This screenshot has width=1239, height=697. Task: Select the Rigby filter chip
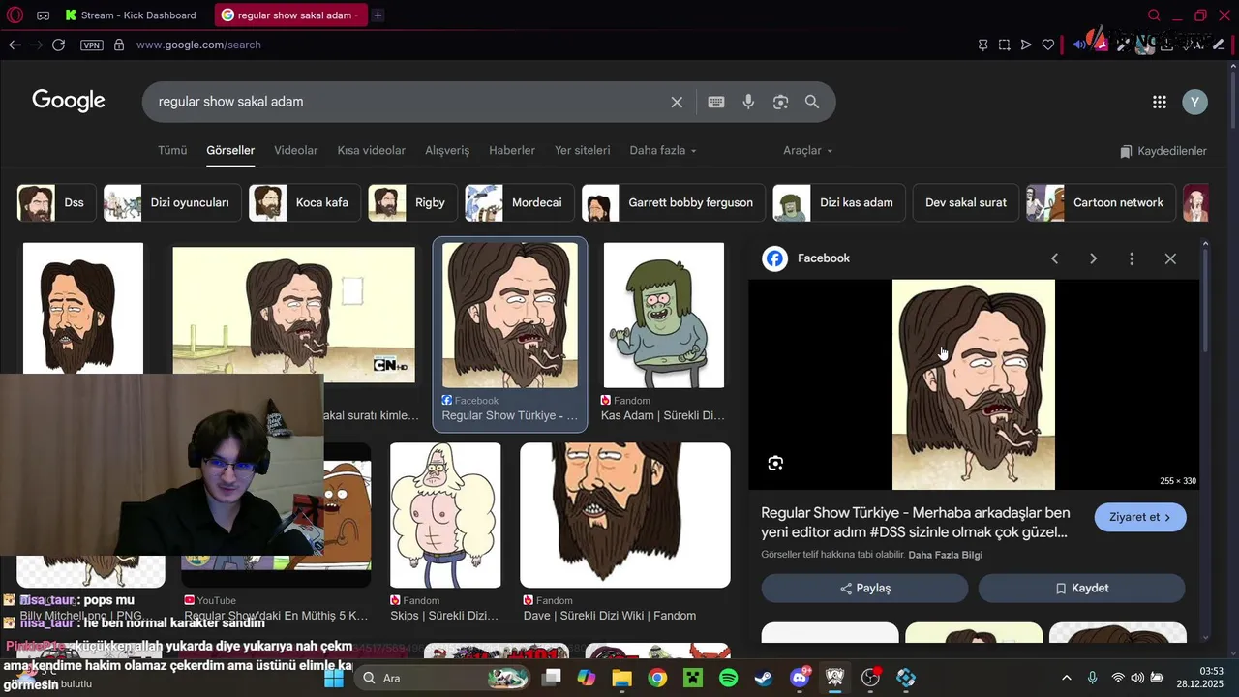pos(412,202)
